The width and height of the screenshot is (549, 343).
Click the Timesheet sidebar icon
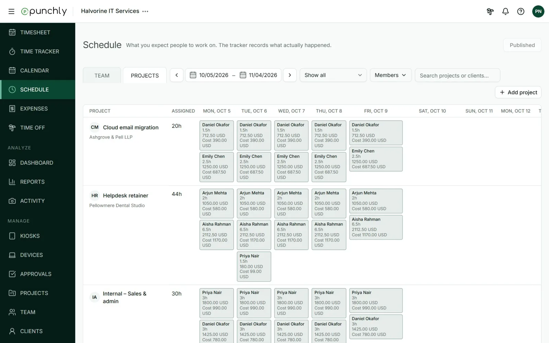(12, 32)
